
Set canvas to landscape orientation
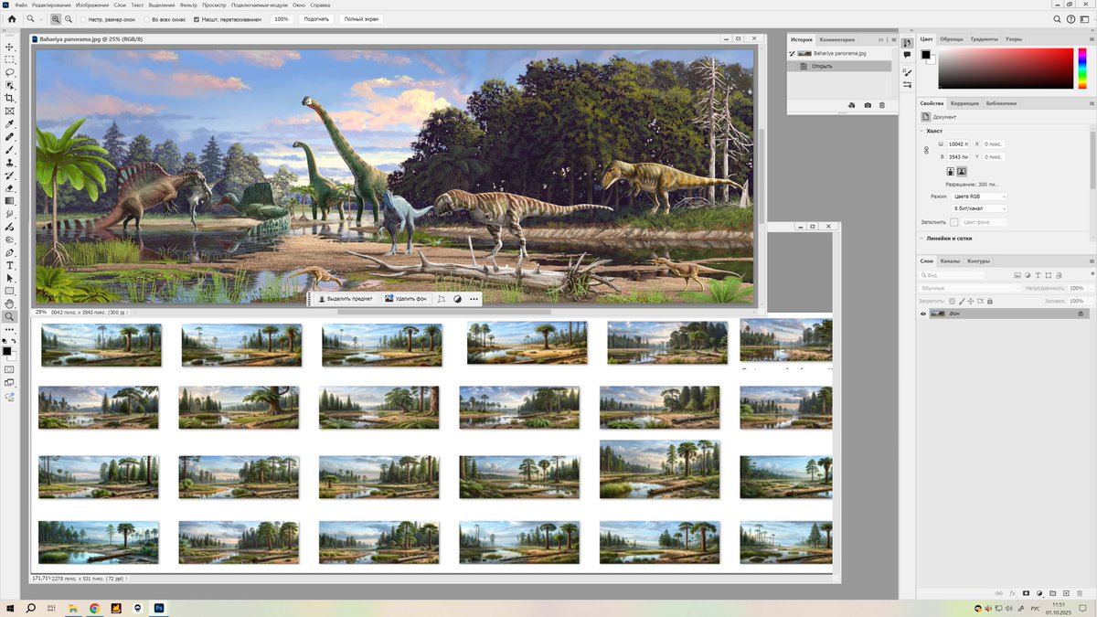pos(962,171)
